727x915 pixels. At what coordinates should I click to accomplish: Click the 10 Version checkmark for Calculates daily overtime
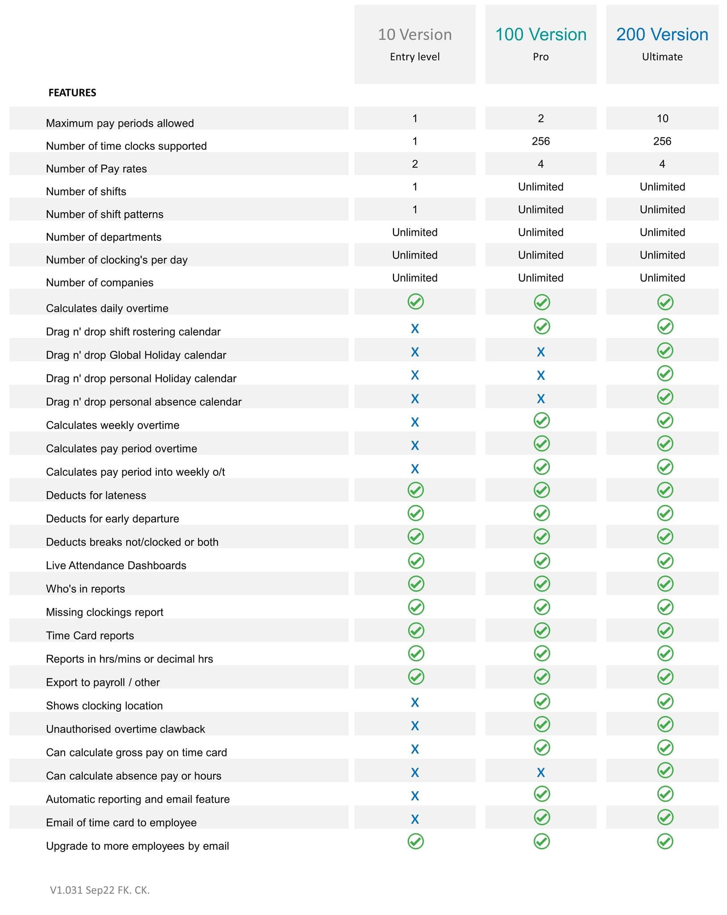coord(415,302)
